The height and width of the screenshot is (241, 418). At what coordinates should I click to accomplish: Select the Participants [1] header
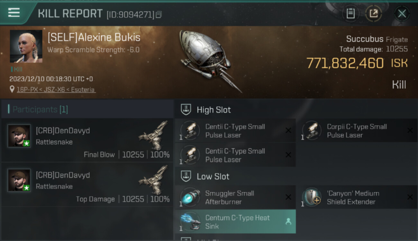tap(40, 110)
